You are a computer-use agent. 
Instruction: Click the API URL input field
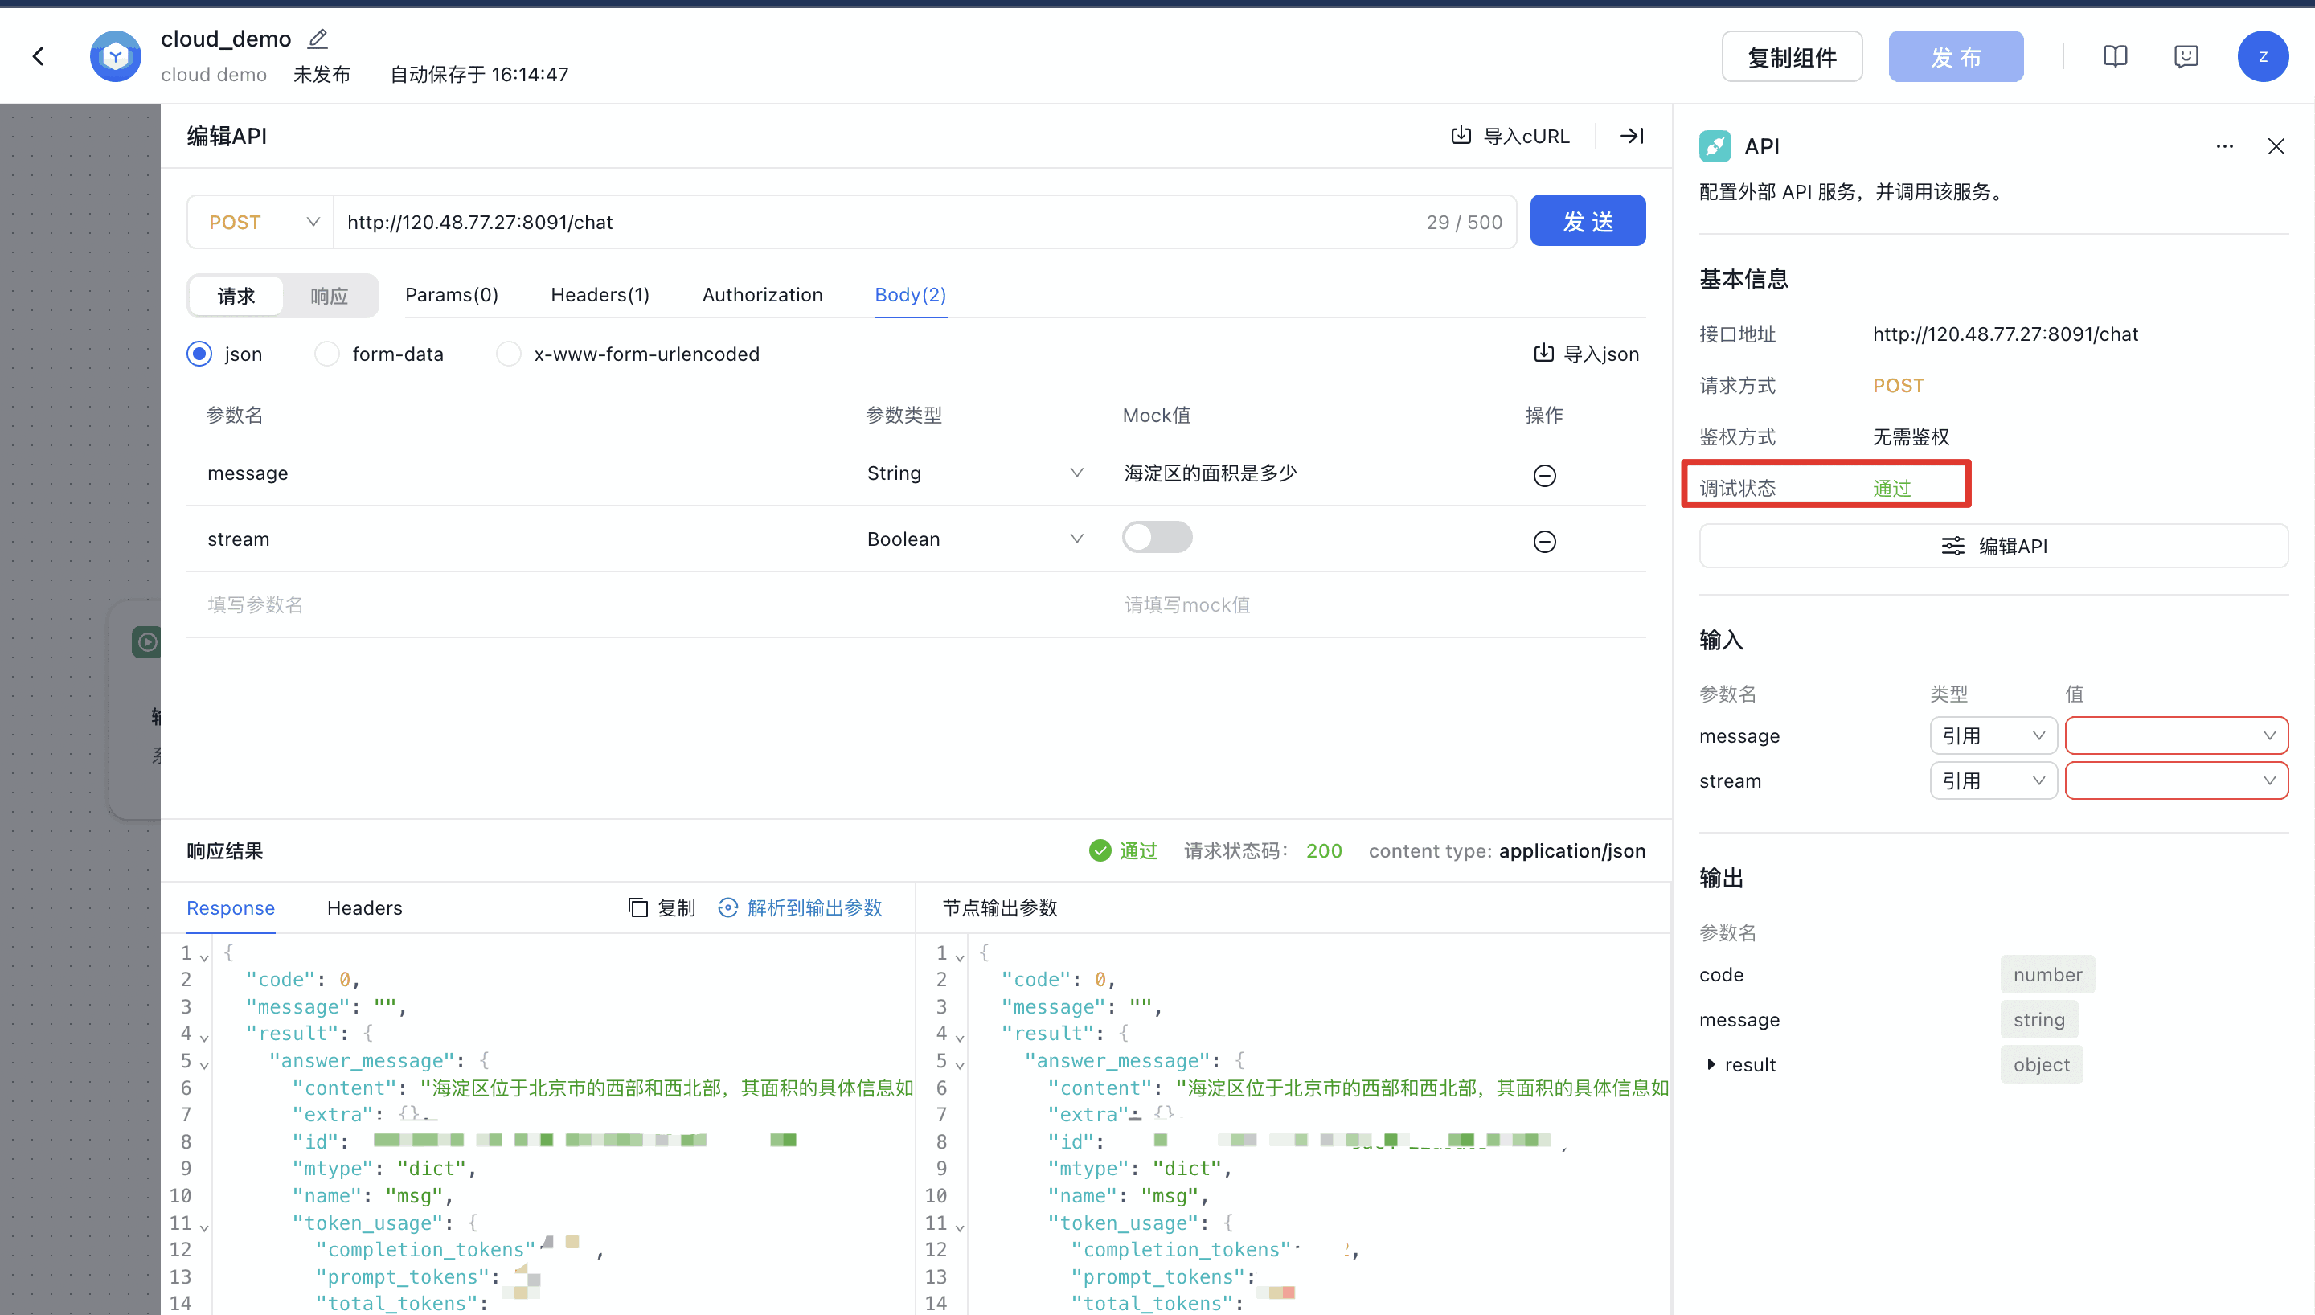(x=924, y=222)
